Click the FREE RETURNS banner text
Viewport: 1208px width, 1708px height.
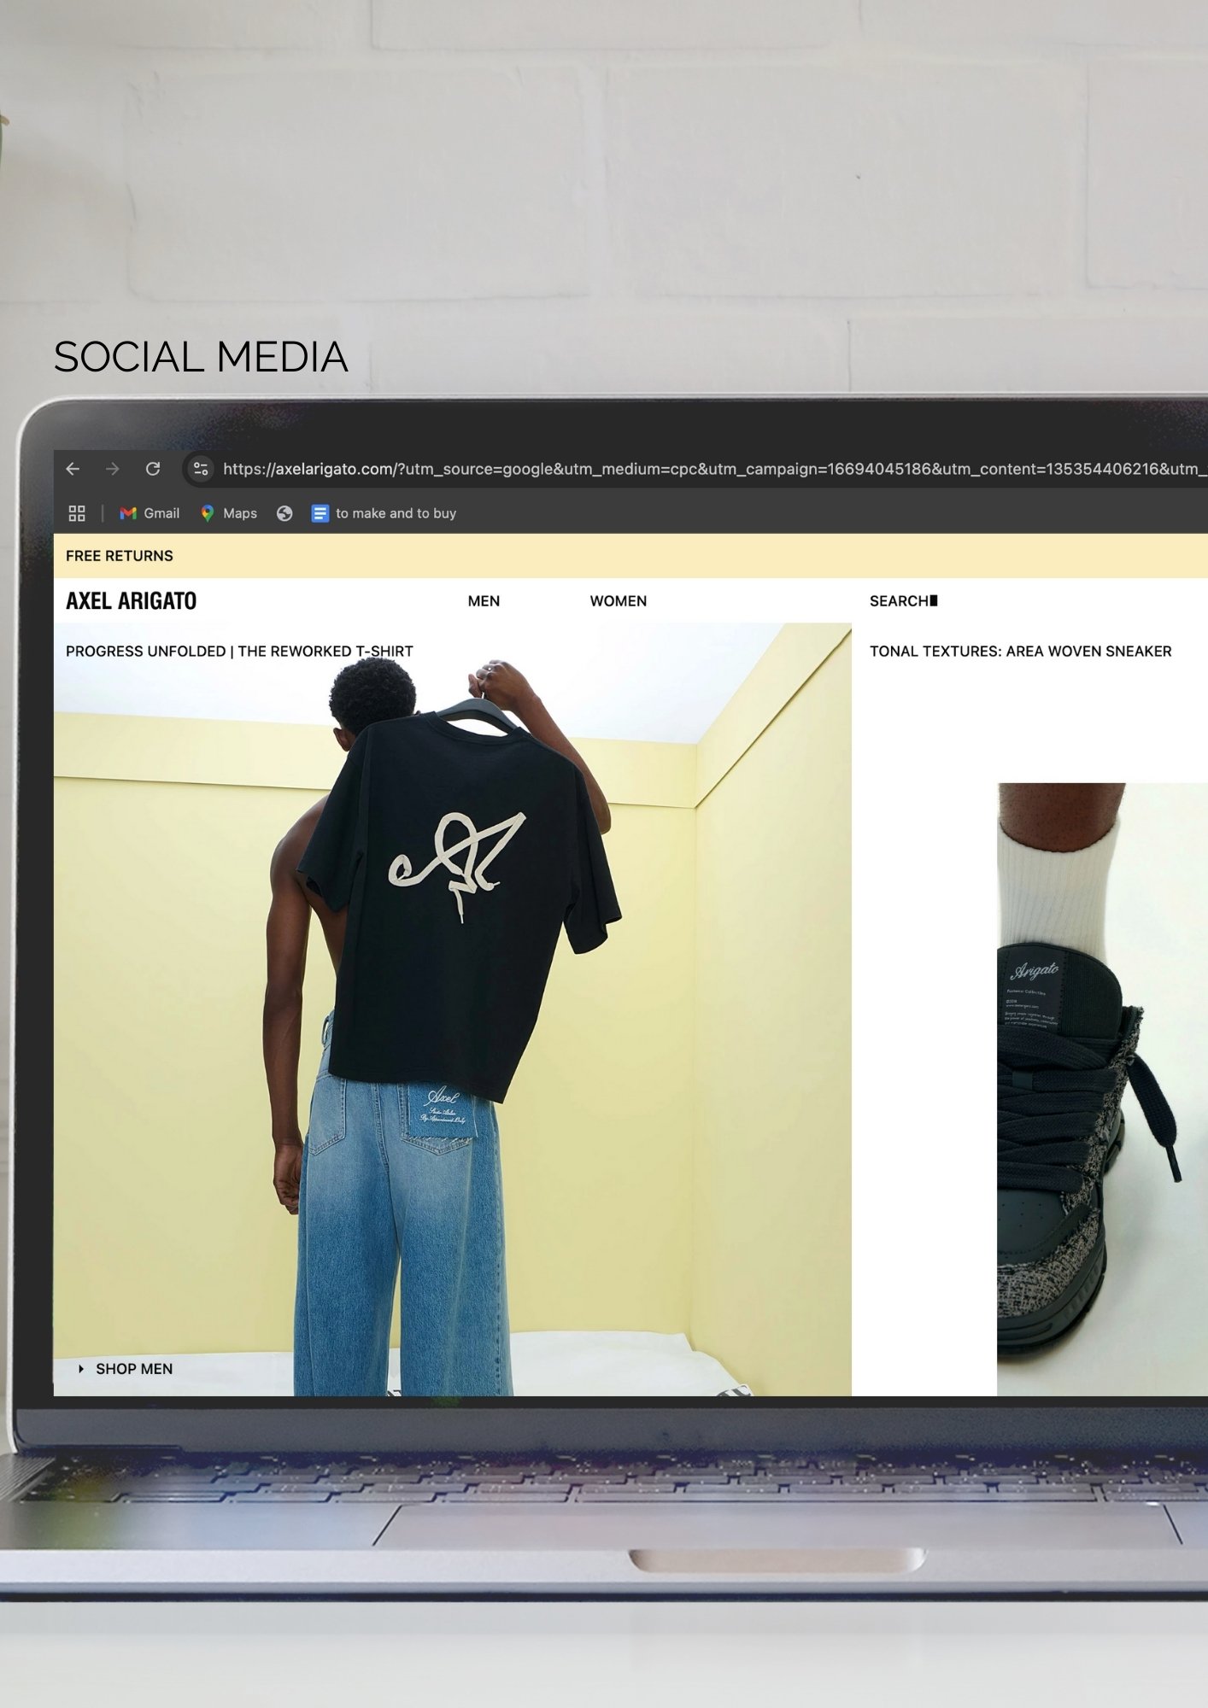click(120, 556)
